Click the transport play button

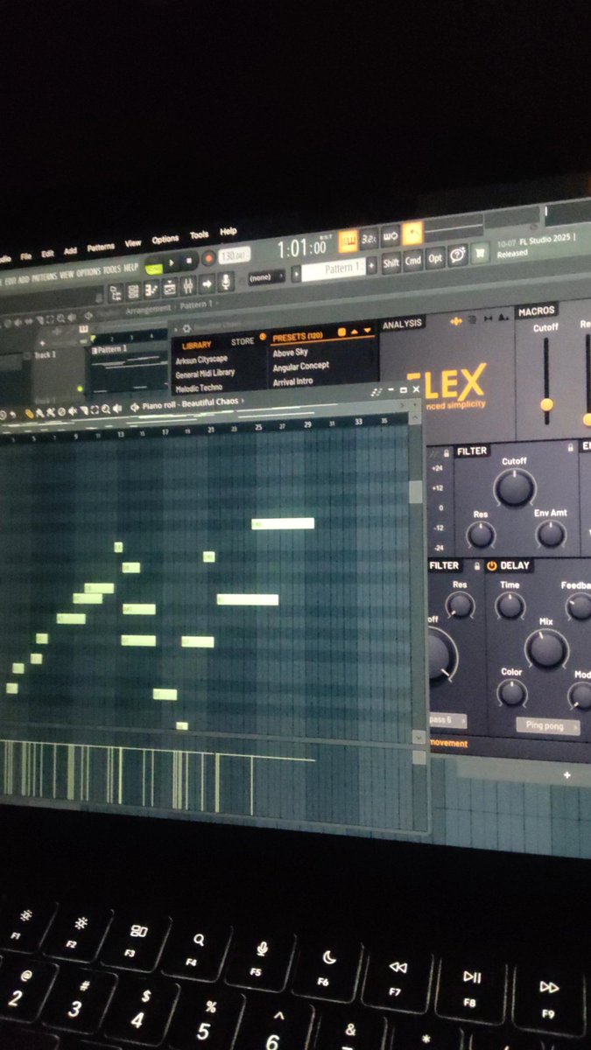pyautogui.click(x=171, y=261)
